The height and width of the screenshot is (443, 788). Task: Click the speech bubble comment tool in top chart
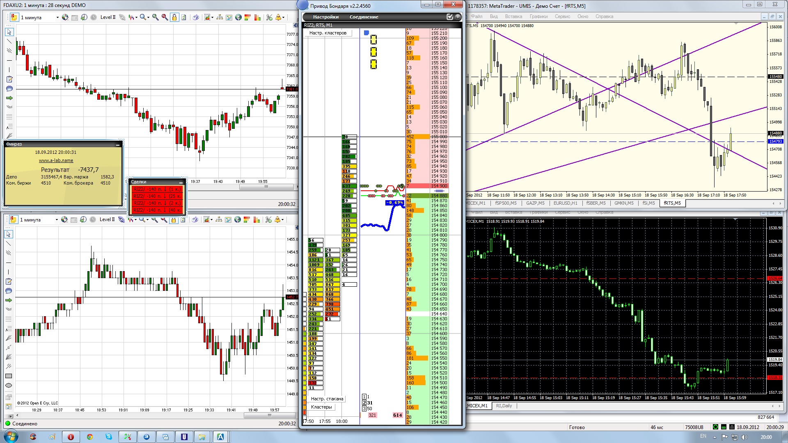click(x=9, y=89)
